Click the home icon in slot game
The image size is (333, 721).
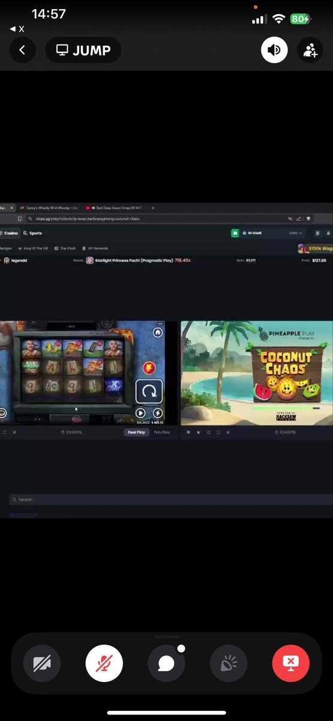[x=157, y=332]
